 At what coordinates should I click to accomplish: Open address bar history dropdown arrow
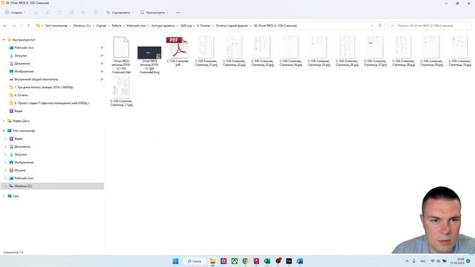[372, 26]
